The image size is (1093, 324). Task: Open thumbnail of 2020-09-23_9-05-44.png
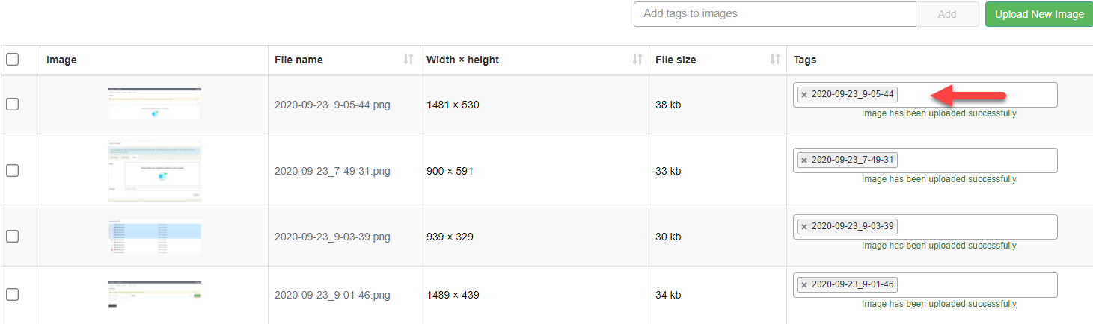154,104
